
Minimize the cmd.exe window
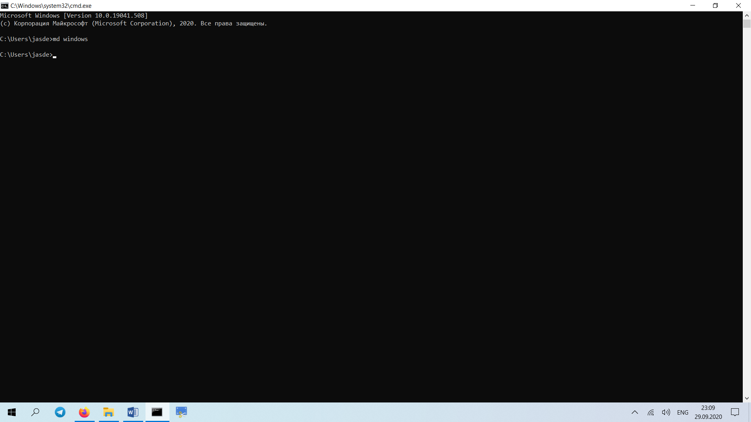click(693, 5)
